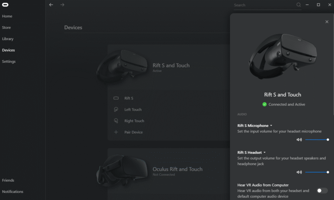Open Friends in the sidebar

pyautogui.click(x=8, y=180)
